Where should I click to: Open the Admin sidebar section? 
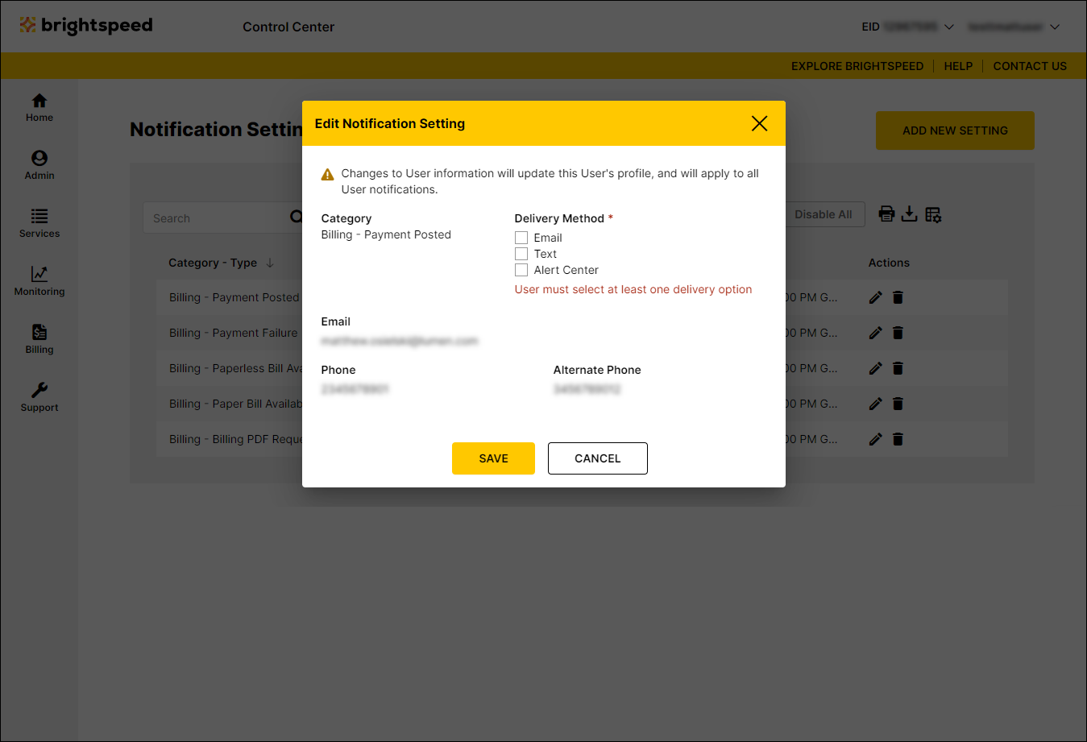click(x=39, y=166)
